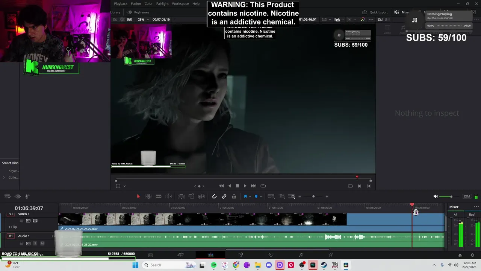This screenshot has height=271, width=481.
Task: Click the V1 track destination label
Action: point(11,214)
